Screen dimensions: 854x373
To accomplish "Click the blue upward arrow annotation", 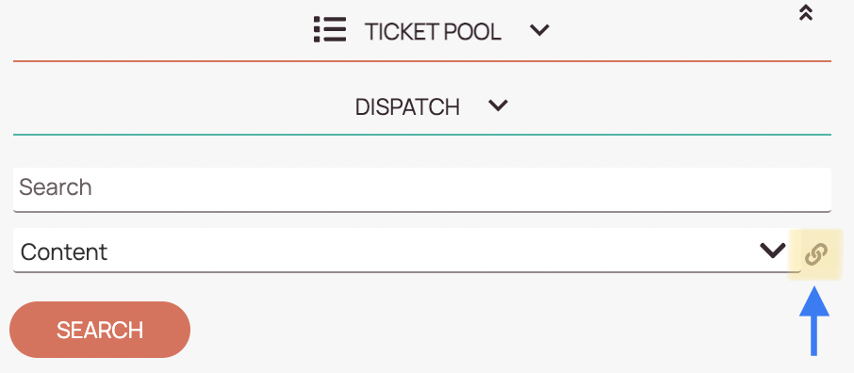I will point(814,321).
